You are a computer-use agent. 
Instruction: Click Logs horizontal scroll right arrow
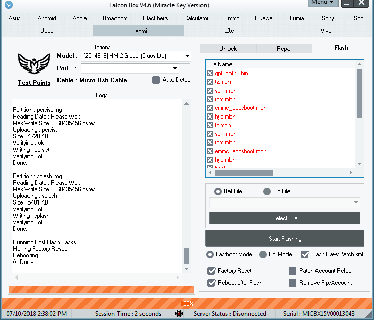click(178, 277)
